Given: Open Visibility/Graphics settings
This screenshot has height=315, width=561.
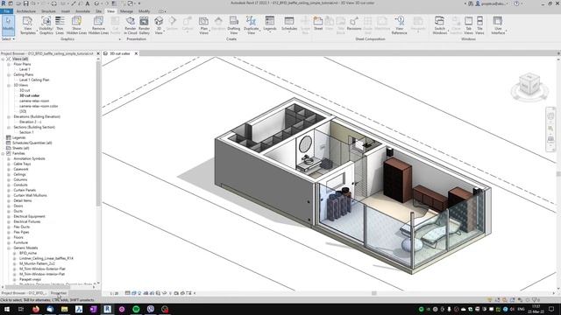Looking at the screenshot, I should pos(46,25).
